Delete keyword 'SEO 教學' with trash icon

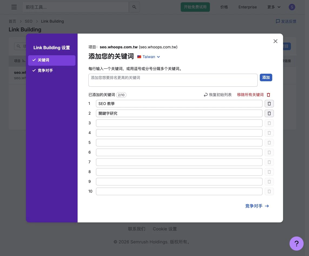[x=269, y=104]
